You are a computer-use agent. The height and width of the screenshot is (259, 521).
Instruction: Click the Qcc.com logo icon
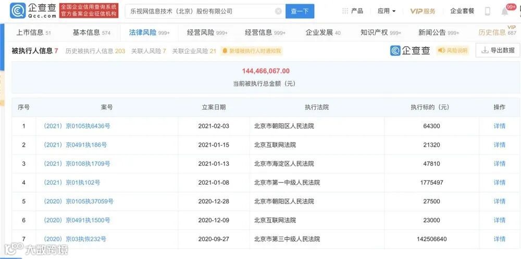pyautogui.click(x=18, y=11)
